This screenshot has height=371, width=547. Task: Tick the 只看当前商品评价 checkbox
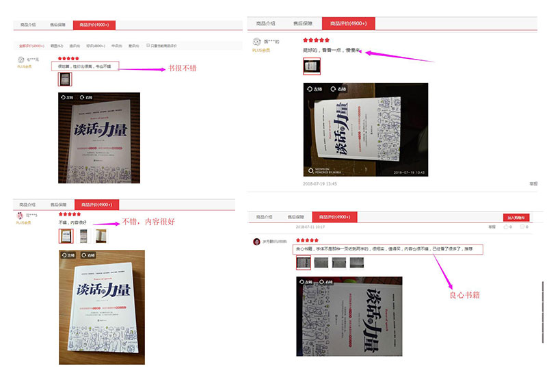[148, 45]
